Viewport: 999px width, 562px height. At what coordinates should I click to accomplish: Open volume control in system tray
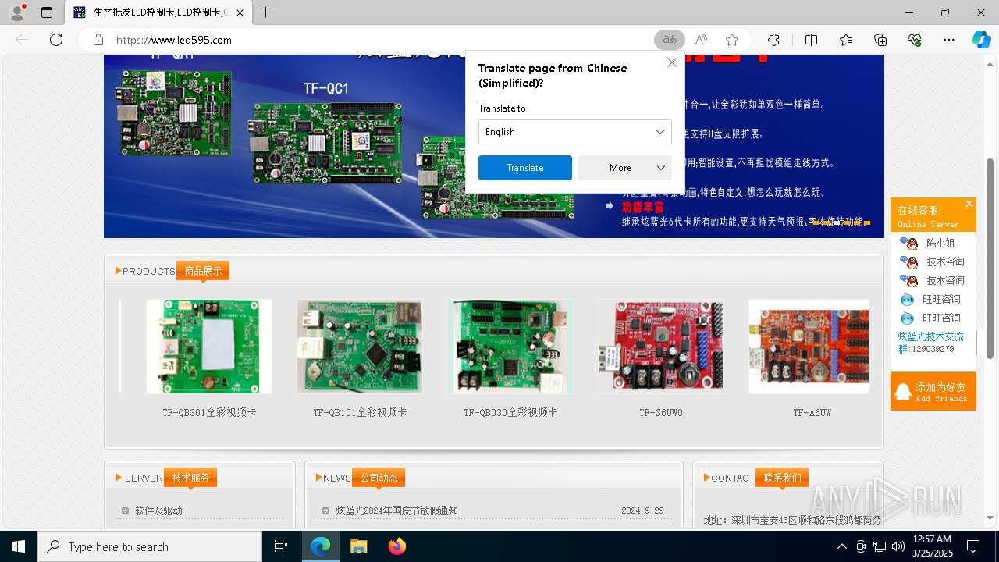click(898, 546)
